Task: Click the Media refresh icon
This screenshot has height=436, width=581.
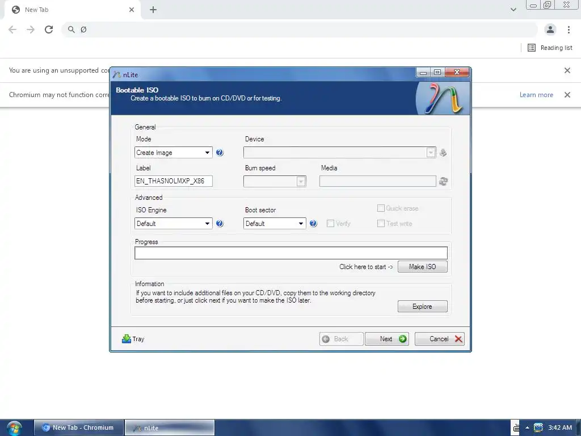Action: [x=443, y=181]
